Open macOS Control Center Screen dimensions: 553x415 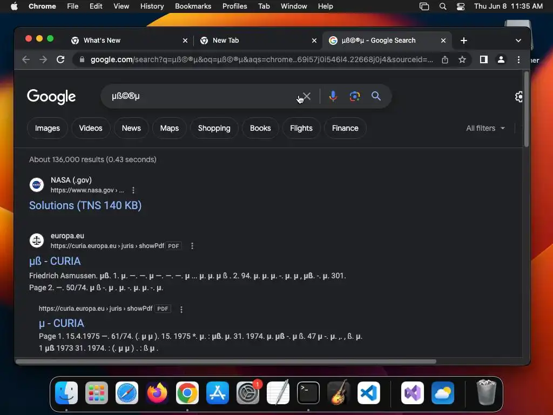(x=460, y=6)
